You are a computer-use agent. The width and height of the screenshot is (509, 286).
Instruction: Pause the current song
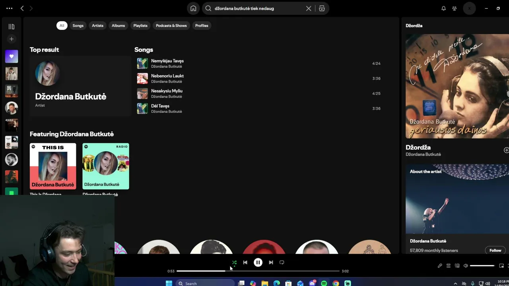click(x=258, y=263)
